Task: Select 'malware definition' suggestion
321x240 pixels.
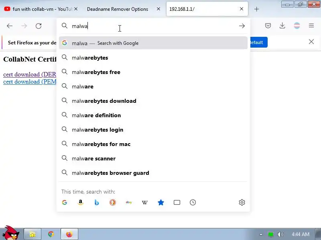Action: 153,115
